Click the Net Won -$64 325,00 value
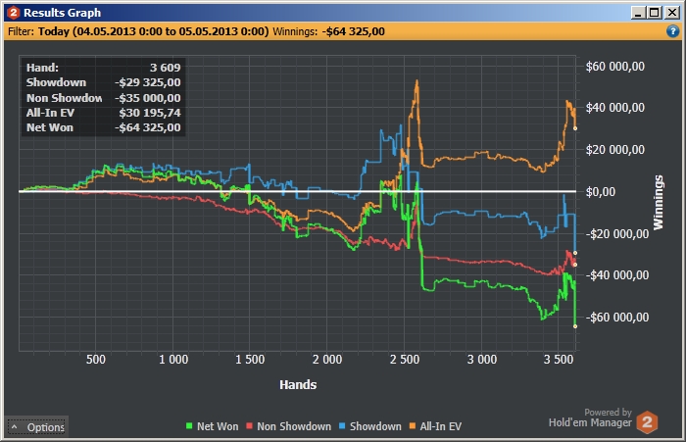Screen dimensions: 686x442 click(x=147, y=127)
